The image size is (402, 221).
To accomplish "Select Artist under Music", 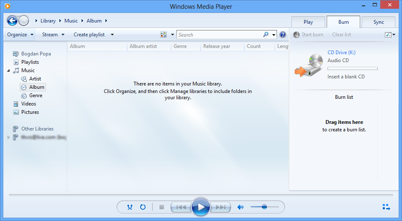I will 35,79.
